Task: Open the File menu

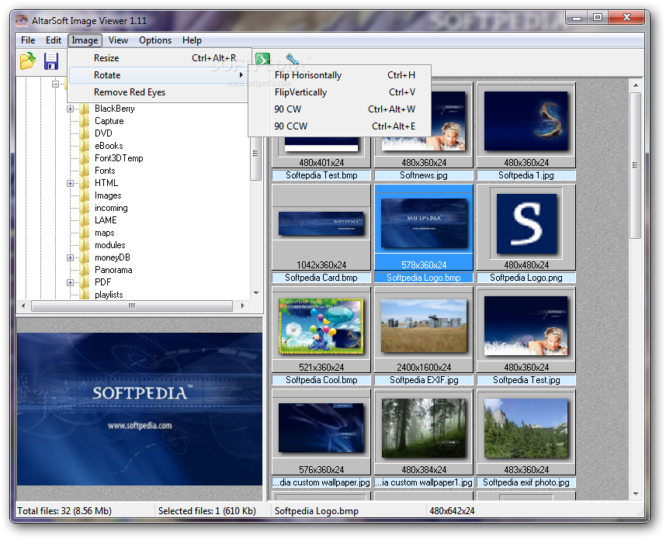Action: (28, 40)
